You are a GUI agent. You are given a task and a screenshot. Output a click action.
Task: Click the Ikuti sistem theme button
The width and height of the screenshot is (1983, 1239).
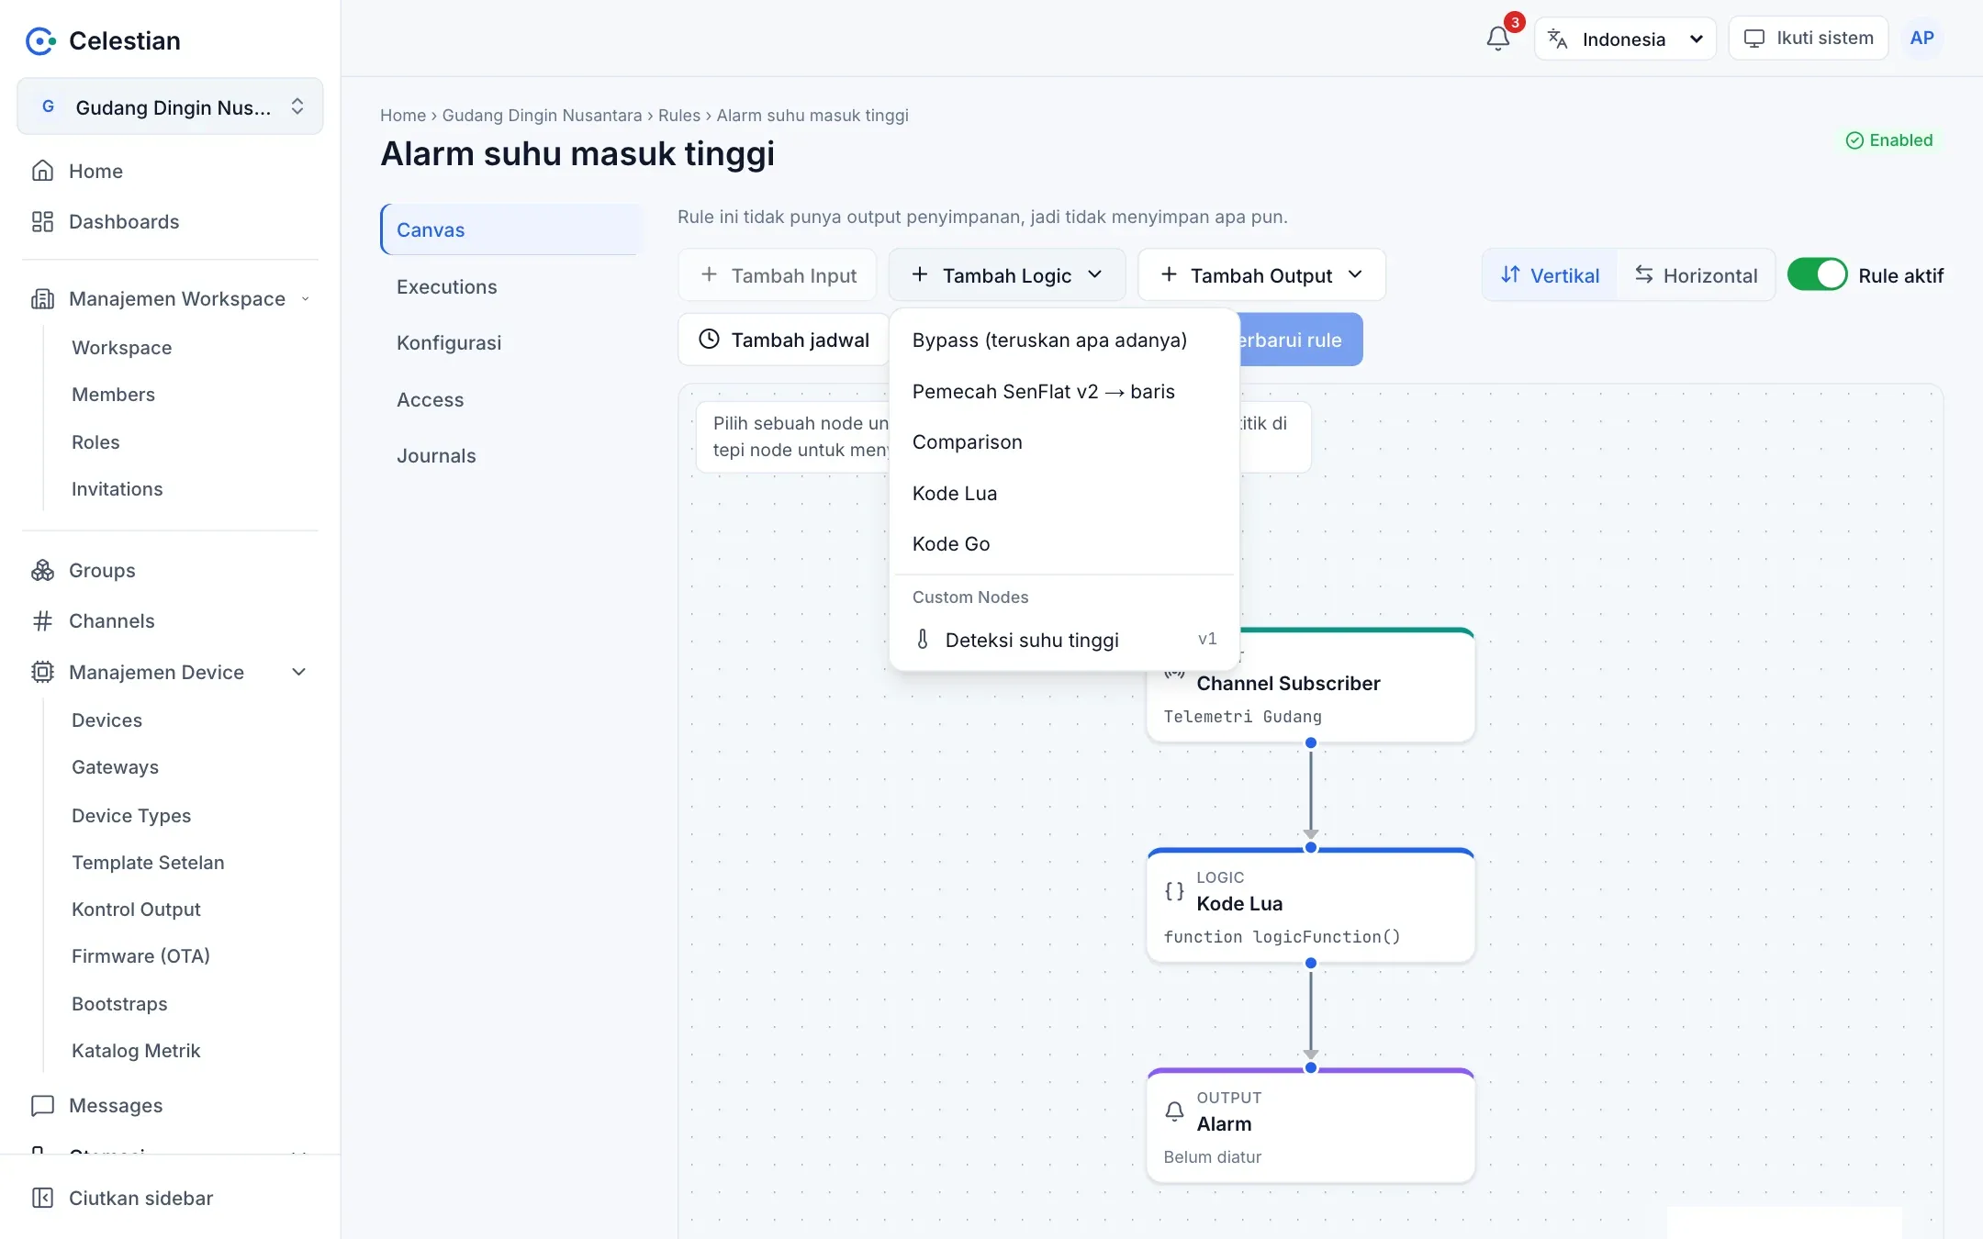1808,38
